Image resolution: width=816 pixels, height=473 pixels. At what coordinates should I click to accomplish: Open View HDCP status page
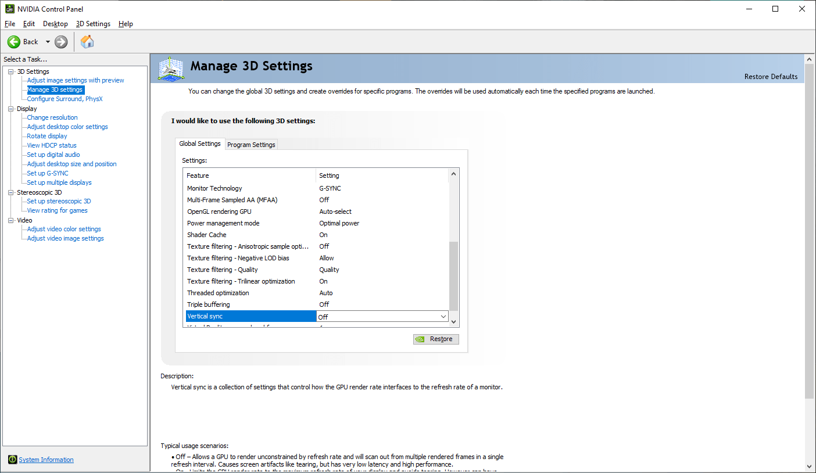[52, 145]
